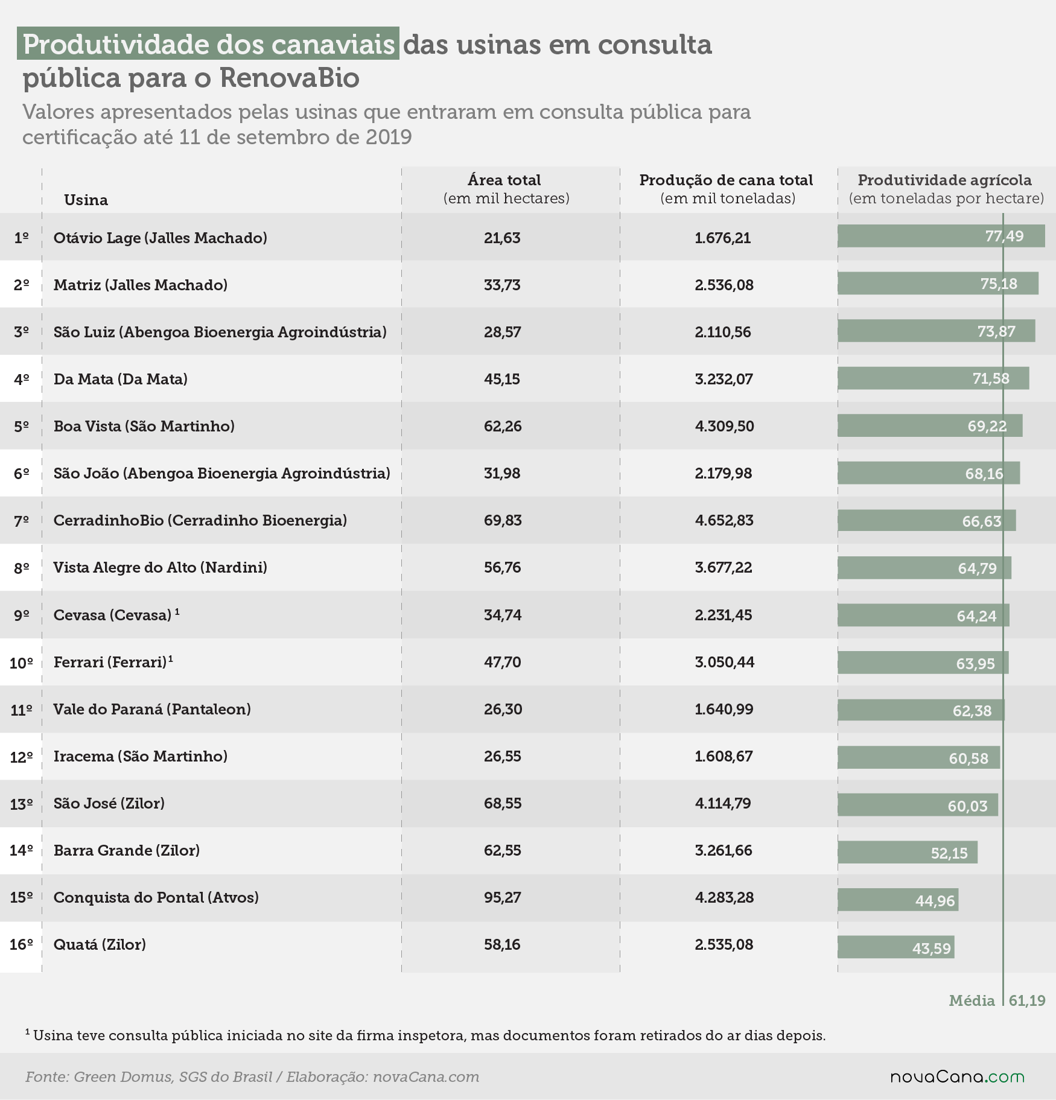Image resolution: width=1056 pixels, height=1100 pixels.
Task: Click the area value 21,63
Action: pyautogui.click(x=502, y=238)
